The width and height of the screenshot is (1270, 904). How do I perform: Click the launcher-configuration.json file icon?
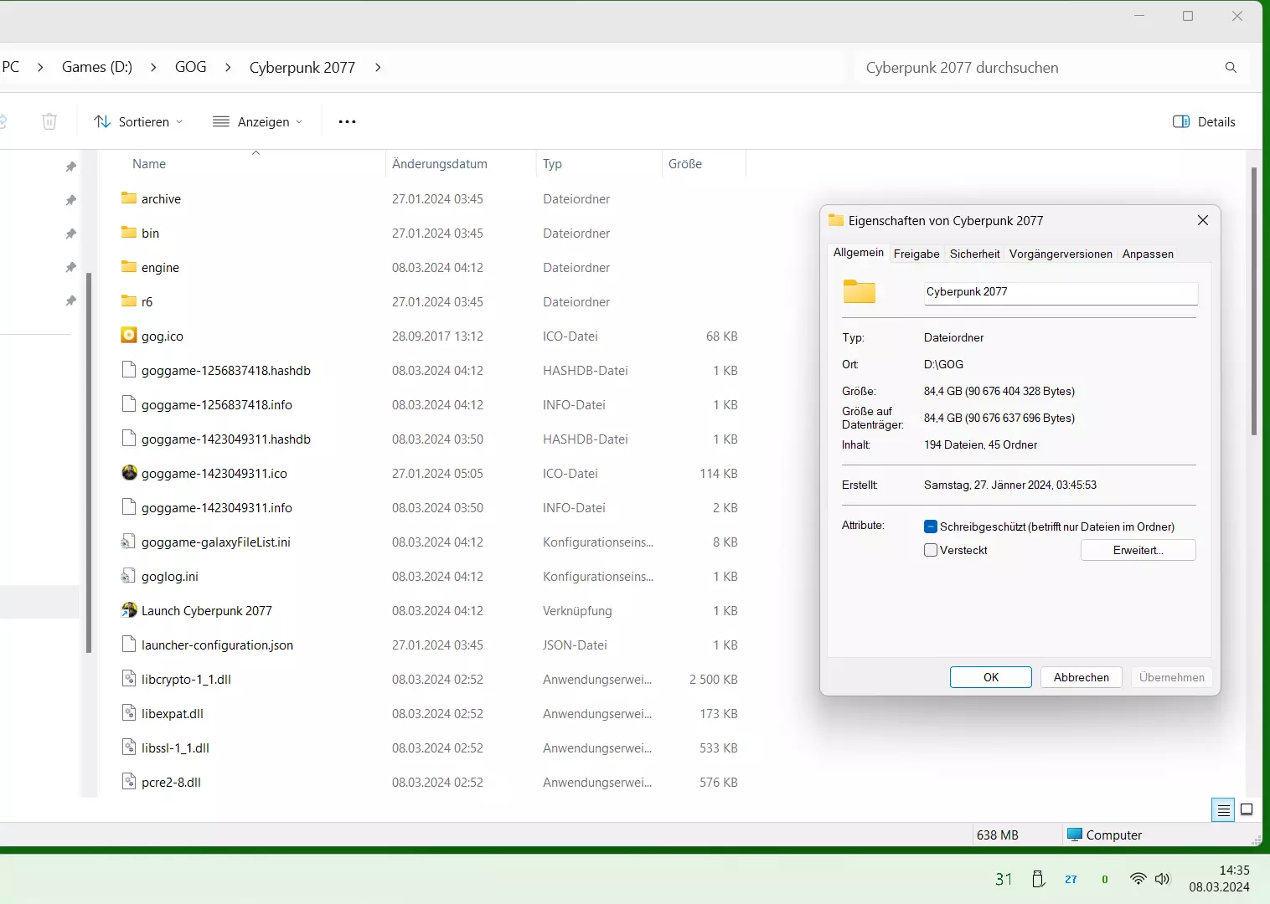[x=128, y=645]
